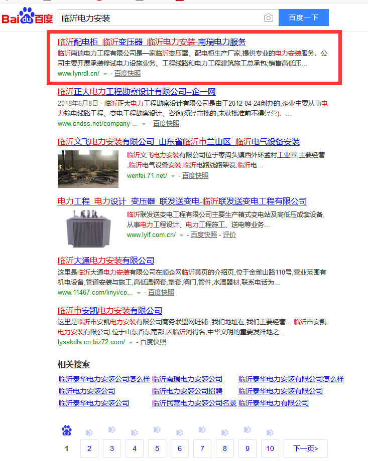Image resolution: width=368 pixels, height=461 pixels.
Task: Open 临沂大通电力安装有限公司 result title
Action: (x=106, y=261)
